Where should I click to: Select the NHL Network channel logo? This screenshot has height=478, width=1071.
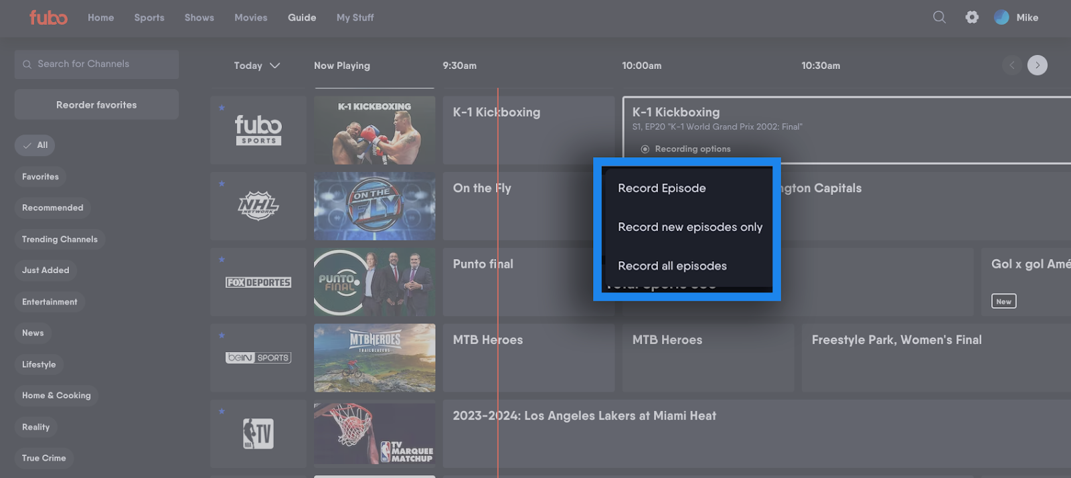click(258, 206)
